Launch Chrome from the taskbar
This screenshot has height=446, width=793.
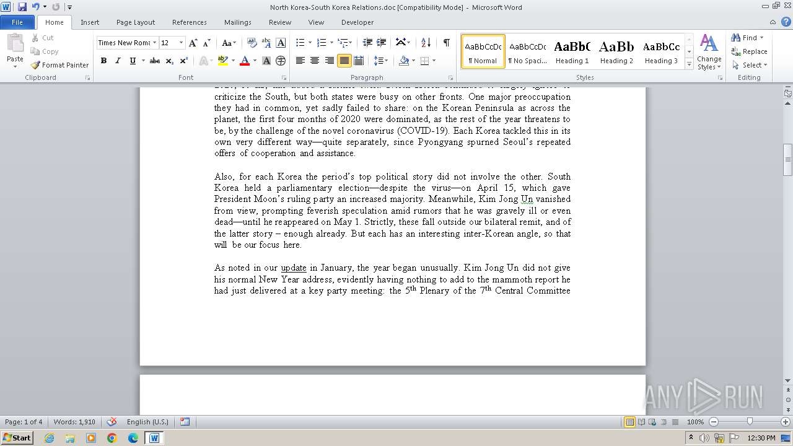112,438
